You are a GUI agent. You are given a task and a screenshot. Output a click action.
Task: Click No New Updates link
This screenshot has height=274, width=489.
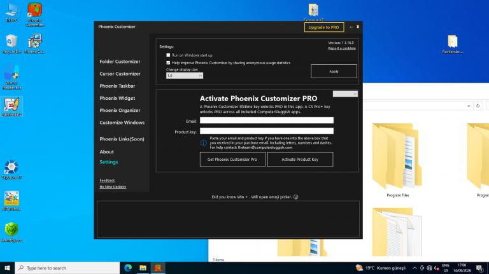tap(113, 187)
